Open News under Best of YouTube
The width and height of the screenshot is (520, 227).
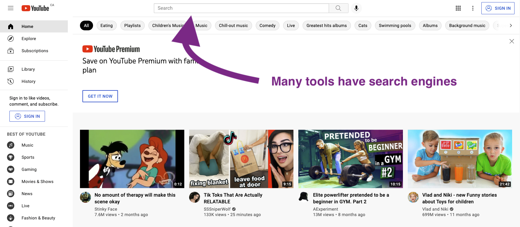[34, 194]
